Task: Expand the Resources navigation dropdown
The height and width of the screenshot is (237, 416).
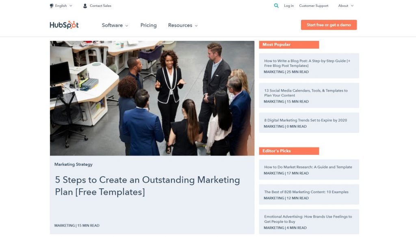Action: (183, 25)
